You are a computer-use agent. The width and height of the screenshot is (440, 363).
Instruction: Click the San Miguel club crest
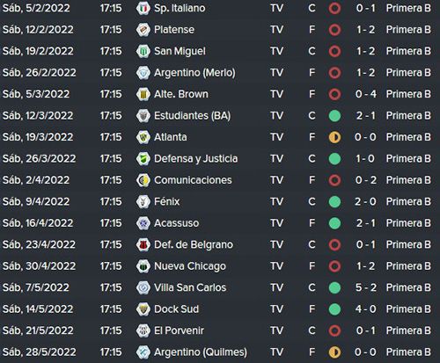point(143,51)
